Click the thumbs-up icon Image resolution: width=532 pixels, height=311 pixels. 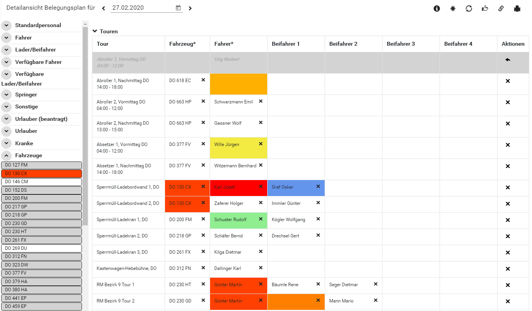485,8
